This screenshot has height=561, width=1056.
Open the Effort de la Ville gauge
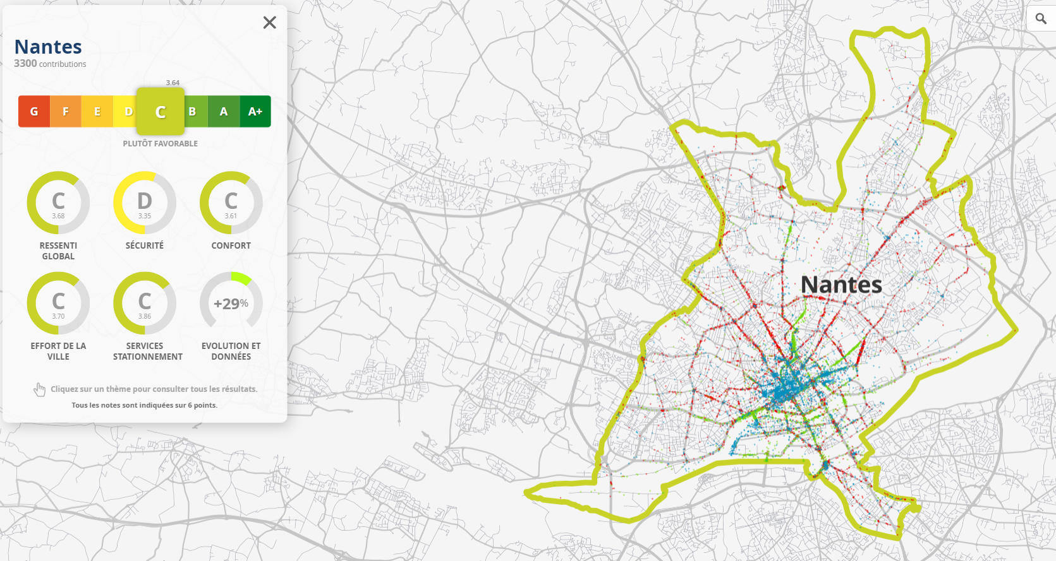point(58,303)
